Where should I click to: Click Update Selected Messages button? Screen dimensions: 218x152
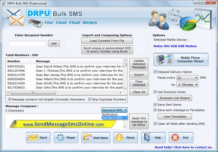139,64
